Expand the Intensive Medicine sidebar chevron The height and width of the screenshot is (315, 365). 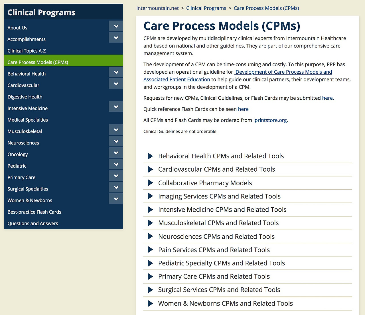[x=116, y=107]
